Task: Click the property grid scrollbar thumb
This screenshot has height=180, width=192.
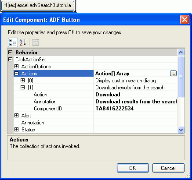Action: (x=181, y=77)
